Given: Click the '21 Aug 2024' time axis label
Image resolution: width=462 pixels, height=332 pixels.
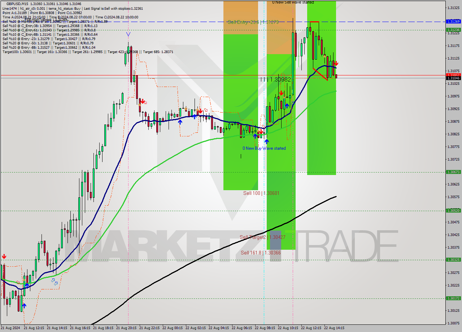Looking at the screenshot, I should pos(10,328).
